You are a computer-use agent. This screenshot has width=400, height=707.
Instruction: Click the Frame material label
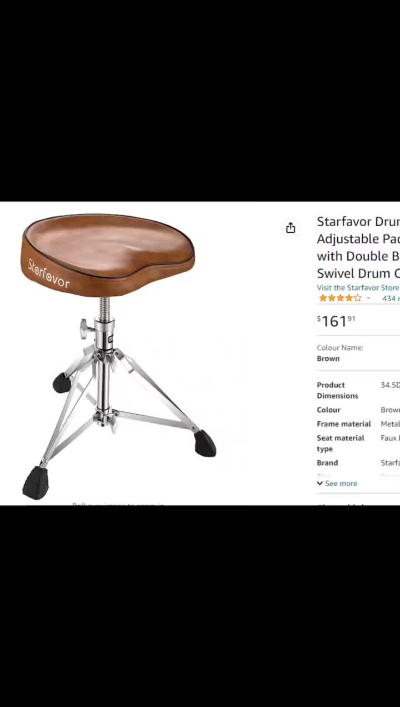point(343,424)
